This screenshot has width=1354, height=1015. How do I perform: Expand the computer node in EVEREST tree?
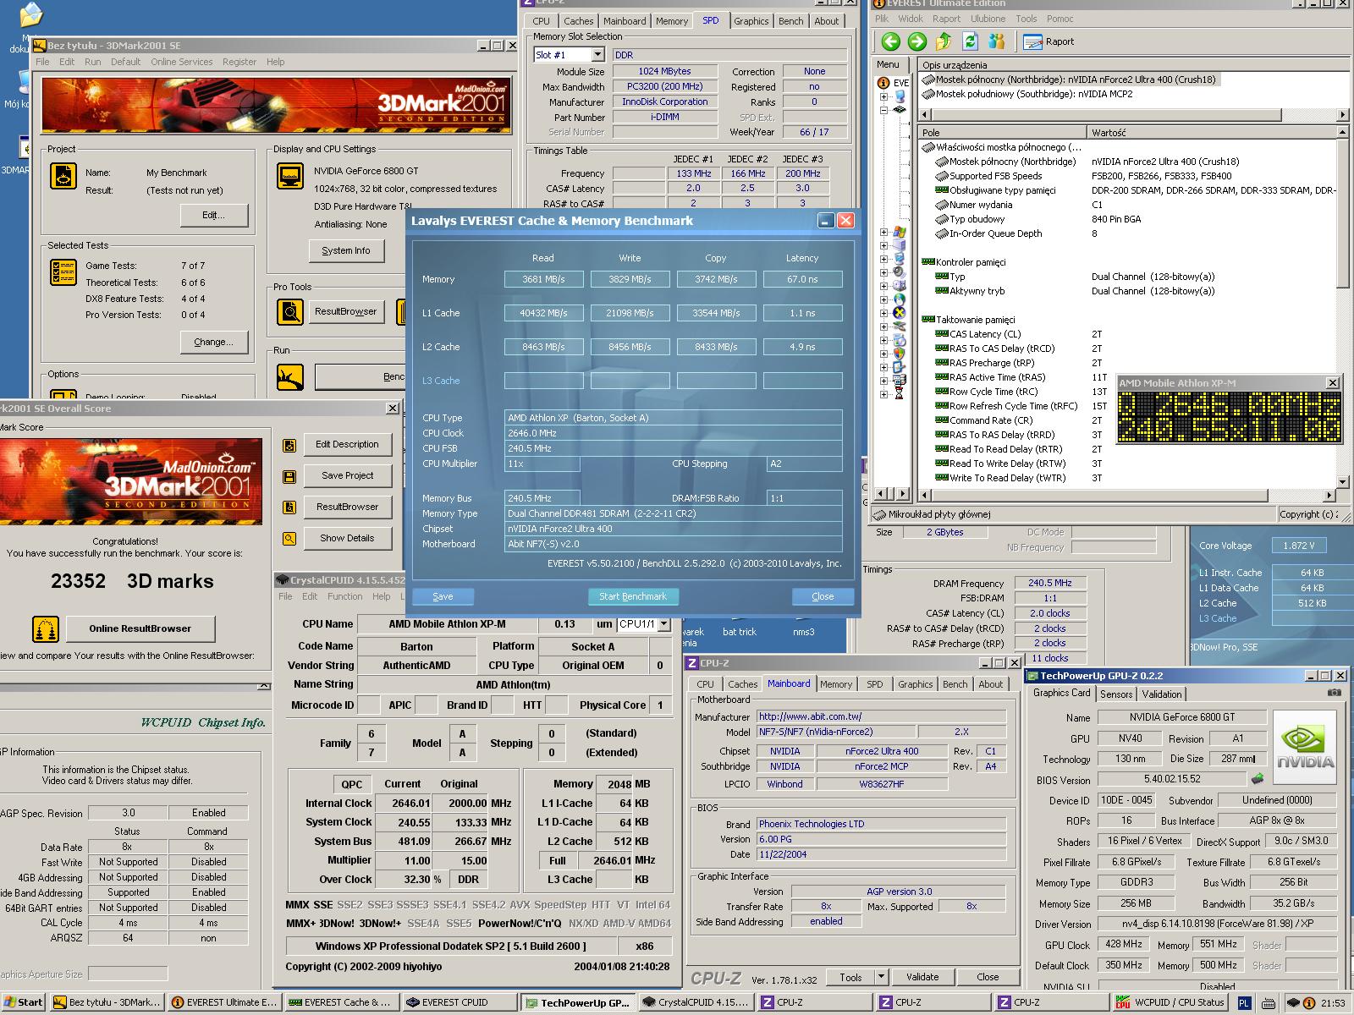click(883, 97)
